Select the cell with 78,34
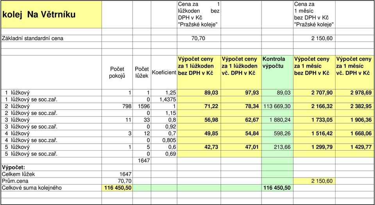 241,106
